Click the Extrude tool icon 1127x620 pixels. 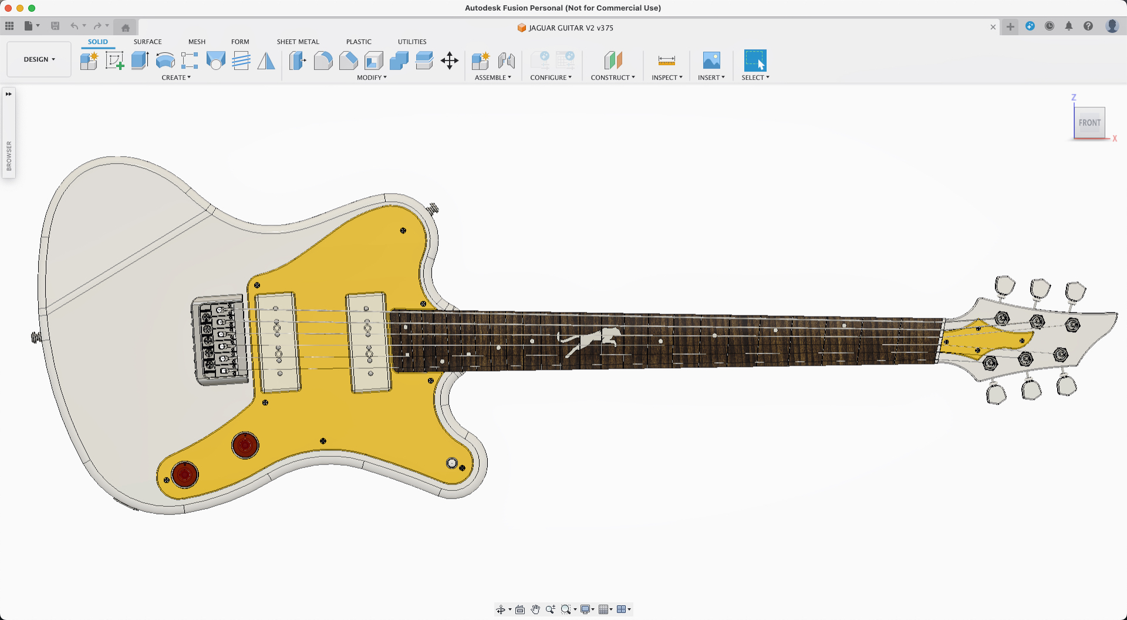point(140,60)
